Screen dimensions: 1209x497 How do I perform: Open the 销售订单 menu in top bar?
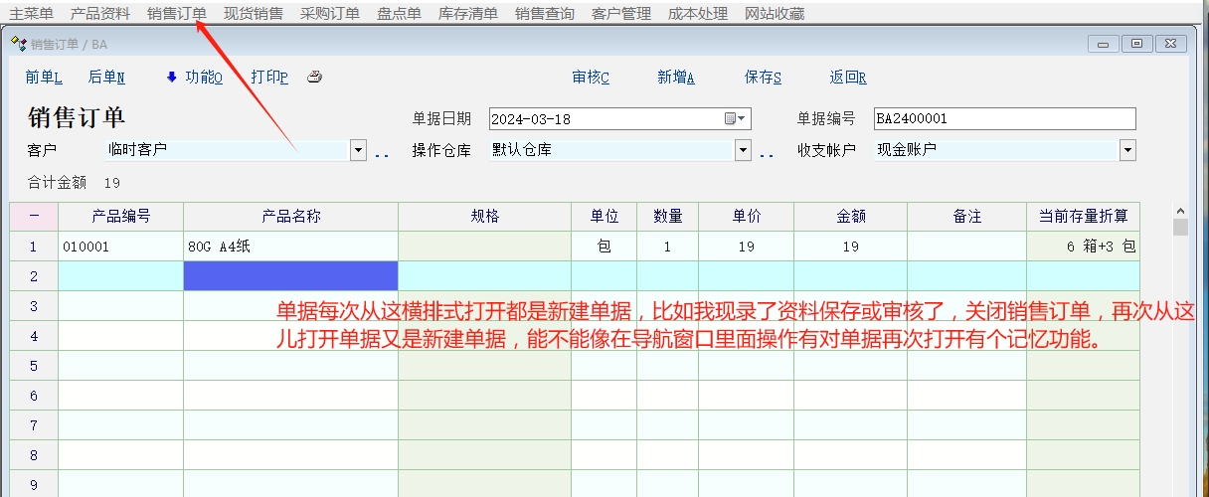[x=177, y=14]
